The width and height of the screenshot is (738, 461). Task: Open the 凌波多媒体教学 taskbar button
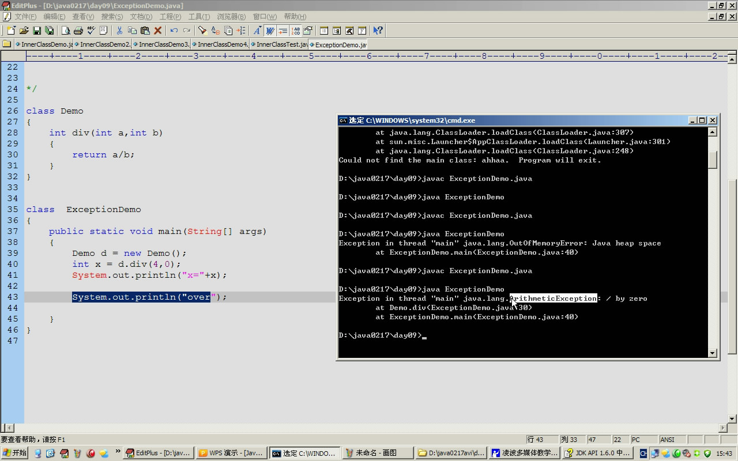point(524,453)
